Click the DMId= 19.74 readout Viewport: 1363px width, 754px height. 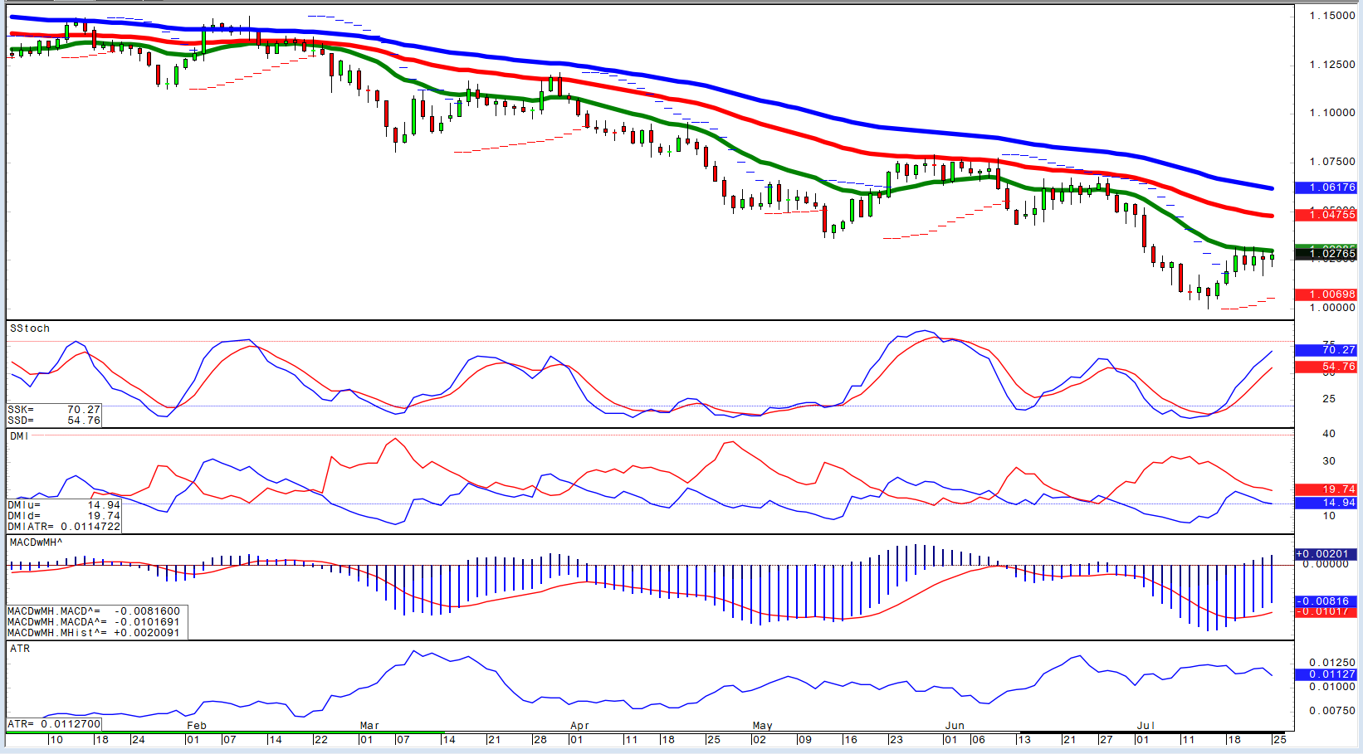point(64,516)
